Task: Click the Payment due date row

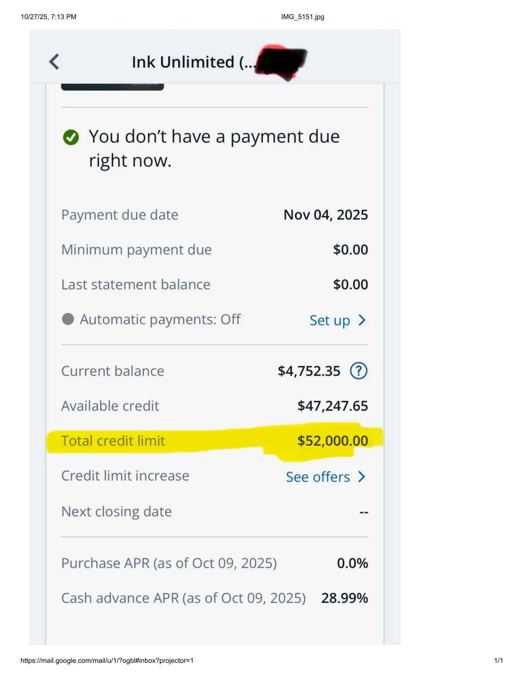Action: [x=214, y=215]
